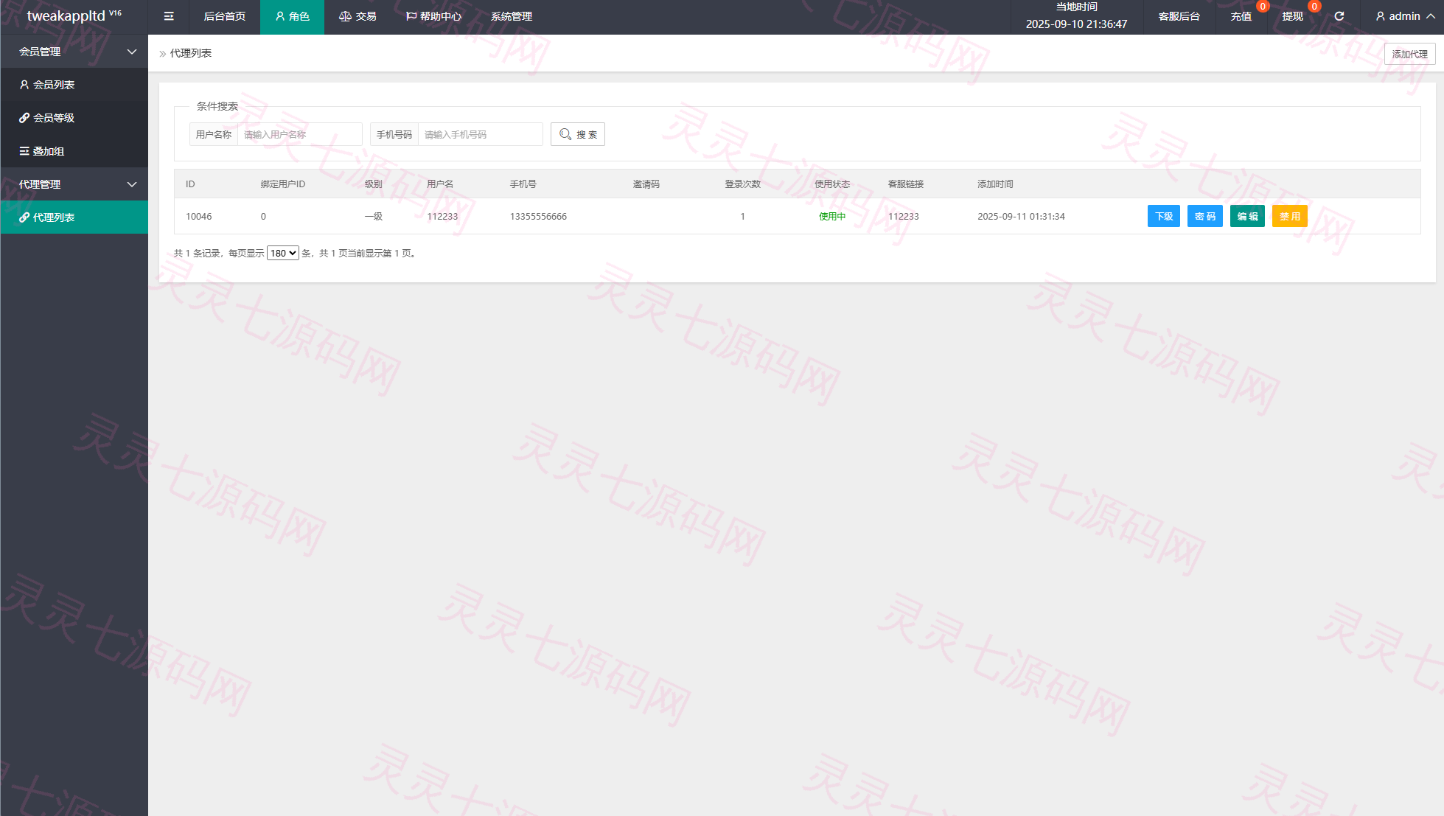This screenshot has width=1444, height=816.
Task: Open the 交易 menu
Action: (357, 17)
